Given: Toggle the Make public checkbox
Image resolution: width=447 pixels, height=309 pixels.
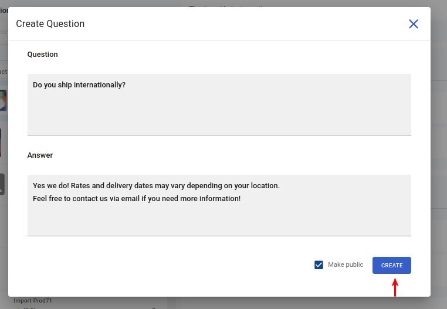Looking at the screenshot, I should point(319,265).
